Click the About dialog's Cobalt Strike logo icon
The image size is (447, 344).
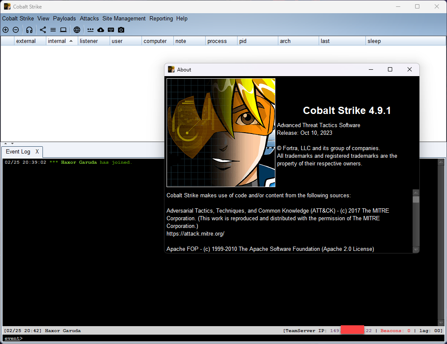(x=171, y=69)
